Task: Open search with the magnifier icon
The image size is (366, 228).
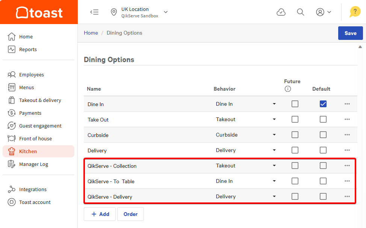Action: coord(301,12)
